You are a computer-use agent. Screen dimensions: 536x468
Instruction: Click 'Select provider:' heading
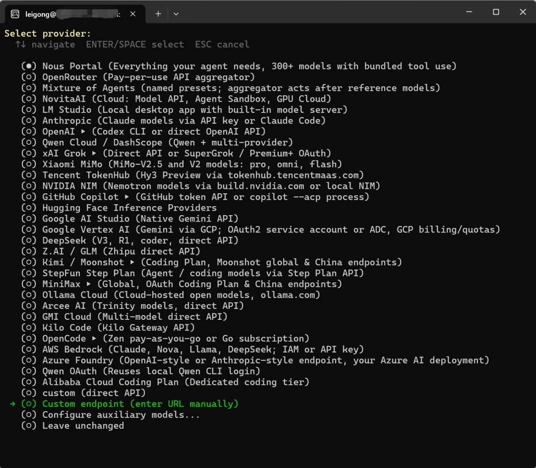pyautogui.click(x=48, y=33)
